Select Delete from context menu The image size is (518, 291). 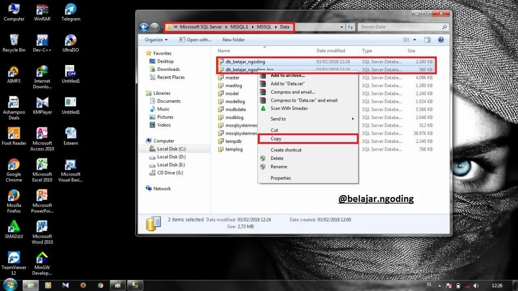pos(308,158)
